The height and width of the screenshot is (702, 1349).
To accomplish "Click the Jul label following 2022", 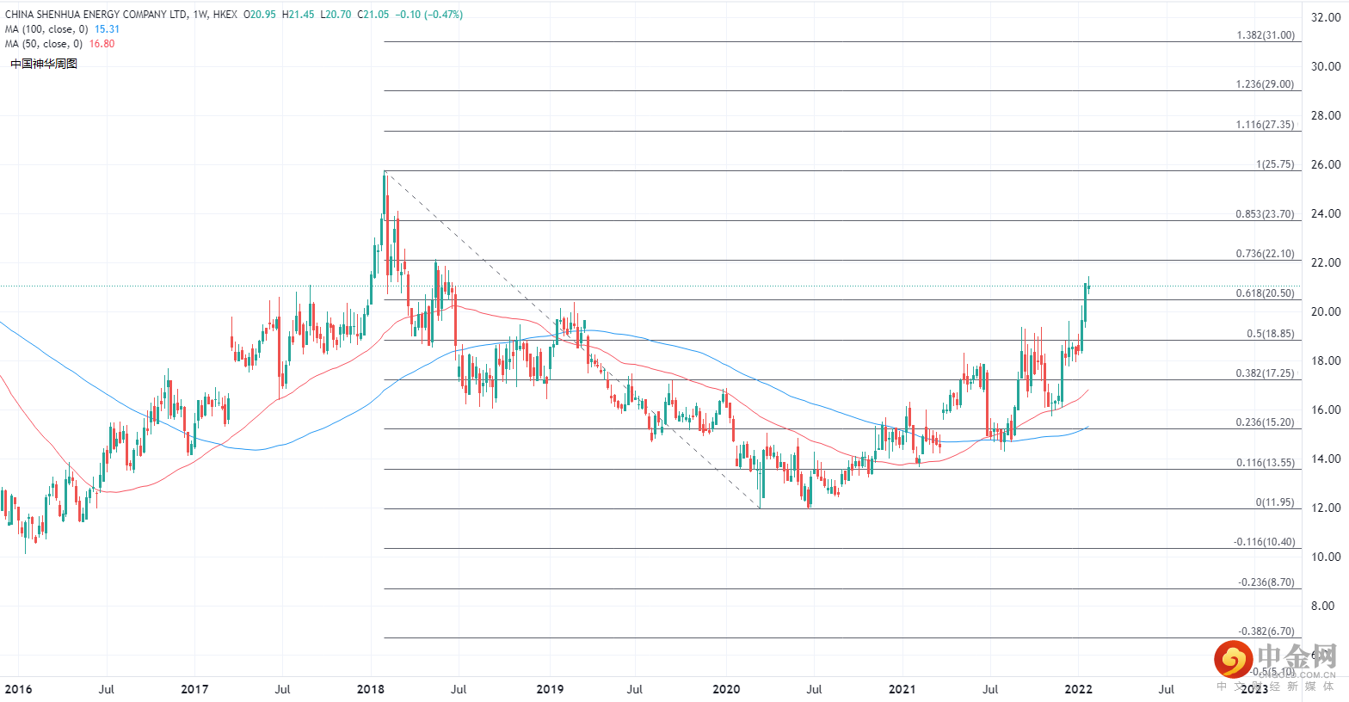I will click(1167, 689).
